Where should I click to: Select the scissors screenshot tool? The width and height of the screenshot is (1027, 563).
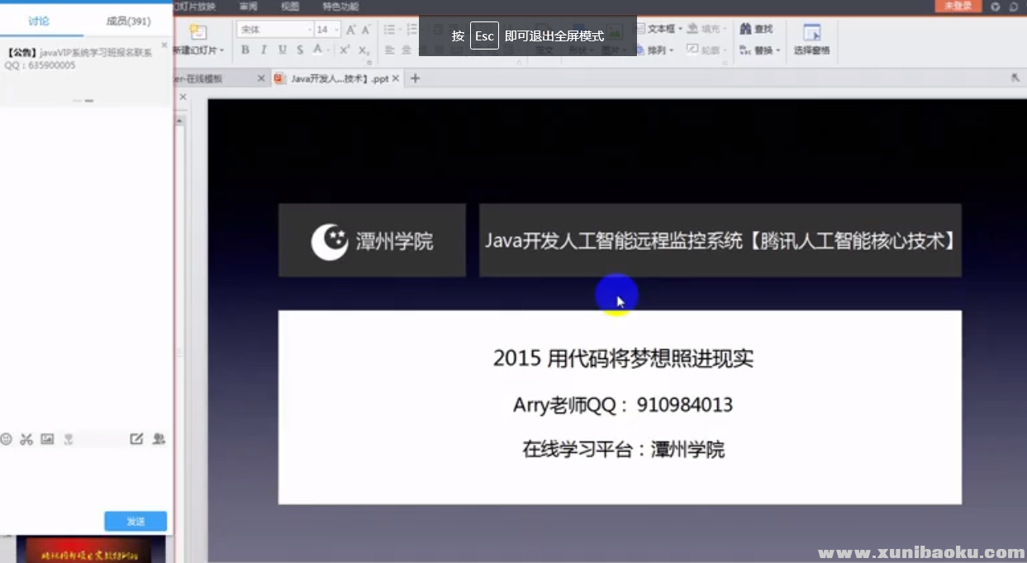coord(26,439)
